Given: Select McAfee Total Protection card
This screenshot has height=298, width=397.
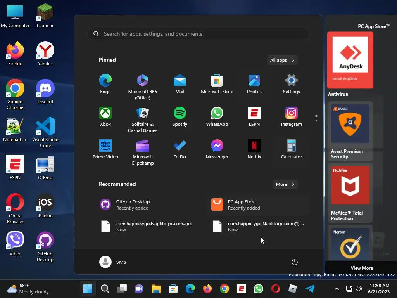Looking at the screenshot, I should (x=350, y=193).
